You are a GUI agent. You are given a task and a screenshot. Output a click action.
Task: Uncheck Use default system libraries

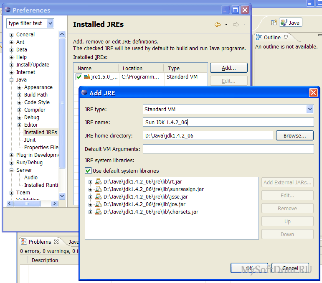coord(88,171)
